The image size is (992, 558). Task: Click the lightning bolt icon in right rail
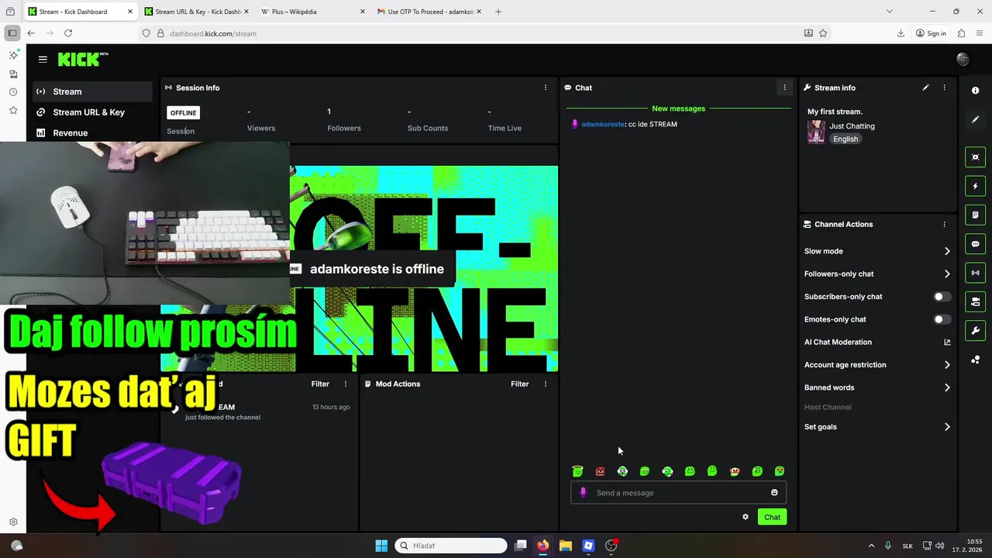[x=975, y=186]
